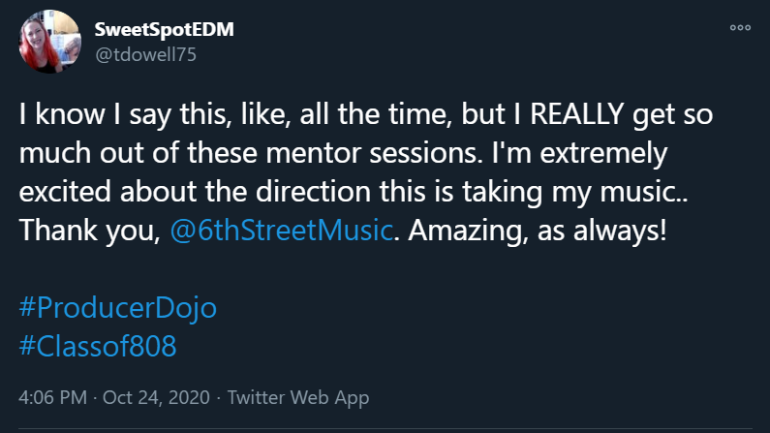The height and width of the screenshot is (433, 770).
Task: Open the #Classof808 hashtag
Action: [98, 345]
